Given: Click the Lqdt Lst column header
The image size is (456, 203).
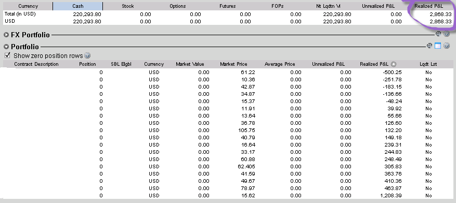Looking at the screenshot, I should click(428, 64).
